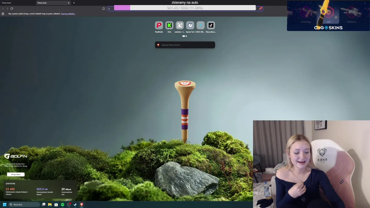Go back with browser back arrow

pos(3,9)
